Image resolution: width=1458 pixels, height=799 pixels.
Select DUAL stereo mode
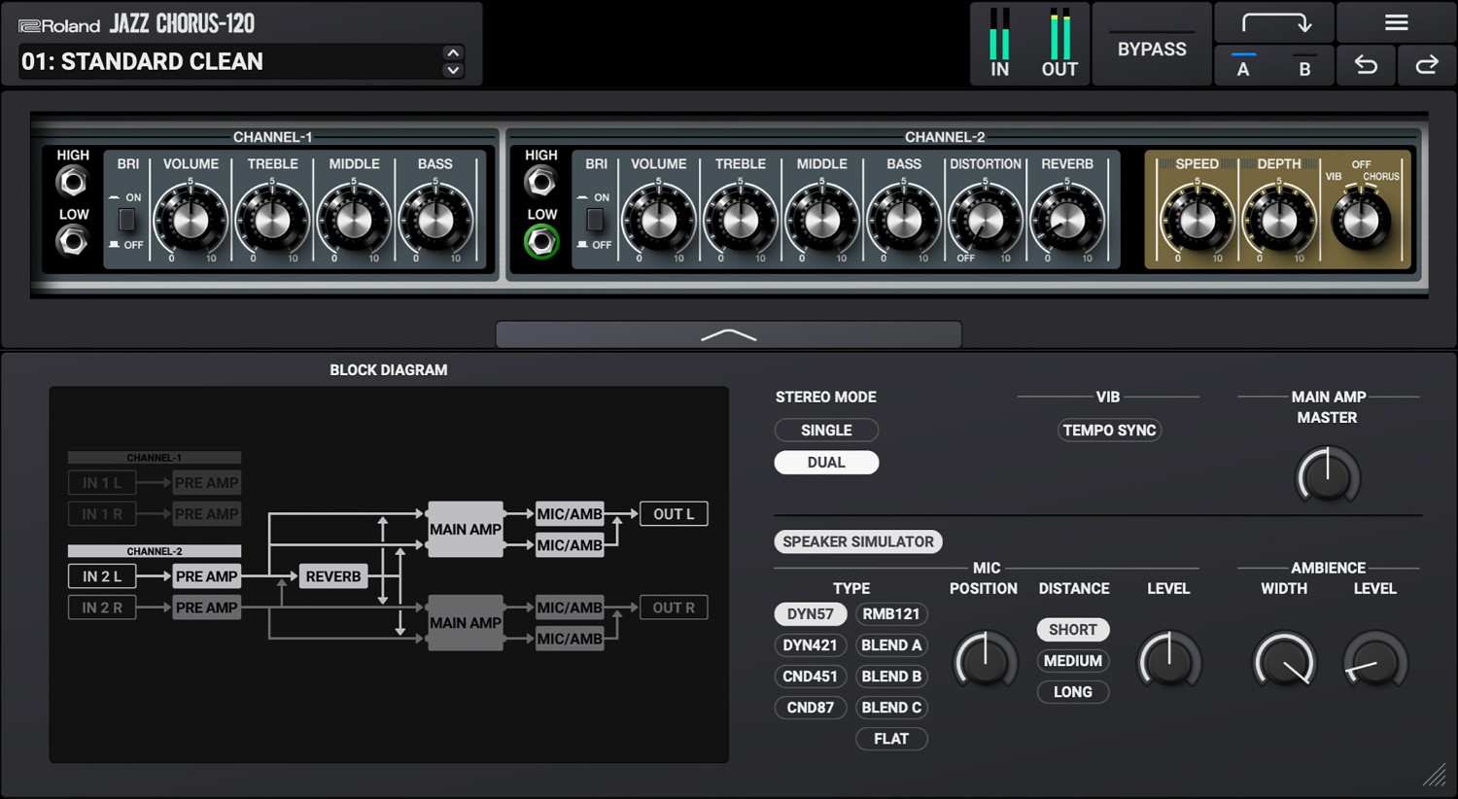coord(825,462)
